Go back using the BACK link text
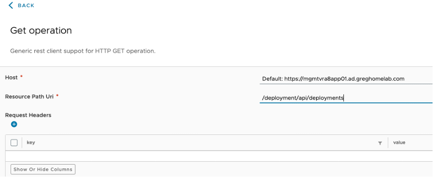 tap(26, 6)
